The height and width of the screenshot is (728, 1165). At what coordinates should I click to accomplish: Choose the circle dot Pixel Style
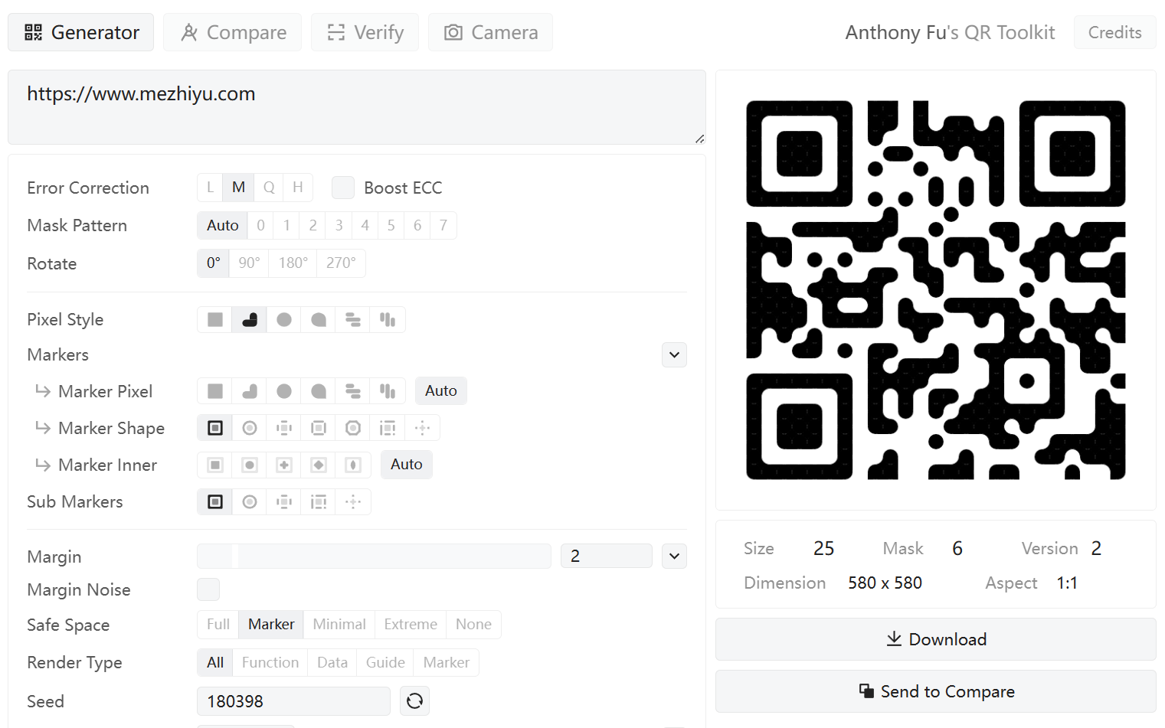pyautogui.click(x=284, y=320)
